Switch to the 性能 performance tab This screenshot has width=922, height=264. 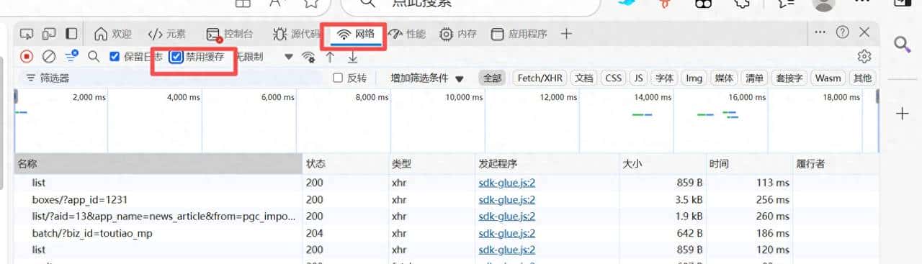coord(407,34)
